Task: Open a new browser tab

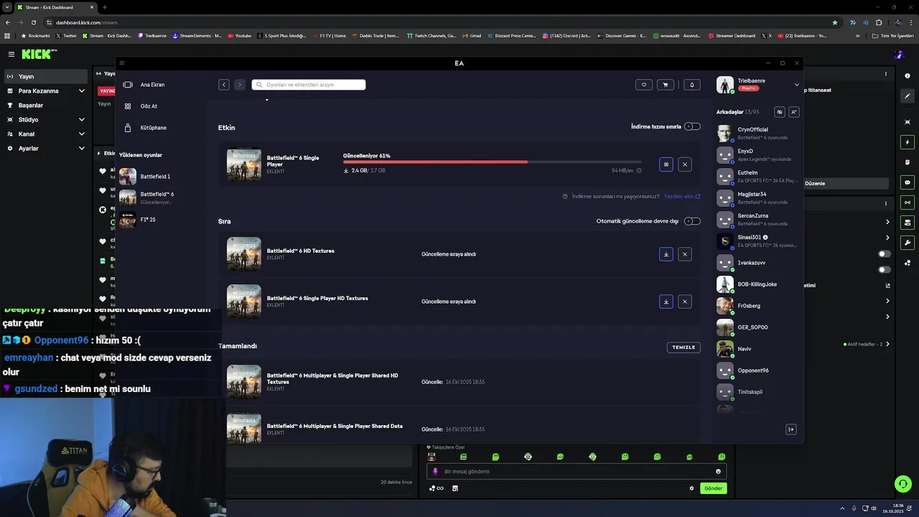Action: pyautogui.click(x=105, y=7)
